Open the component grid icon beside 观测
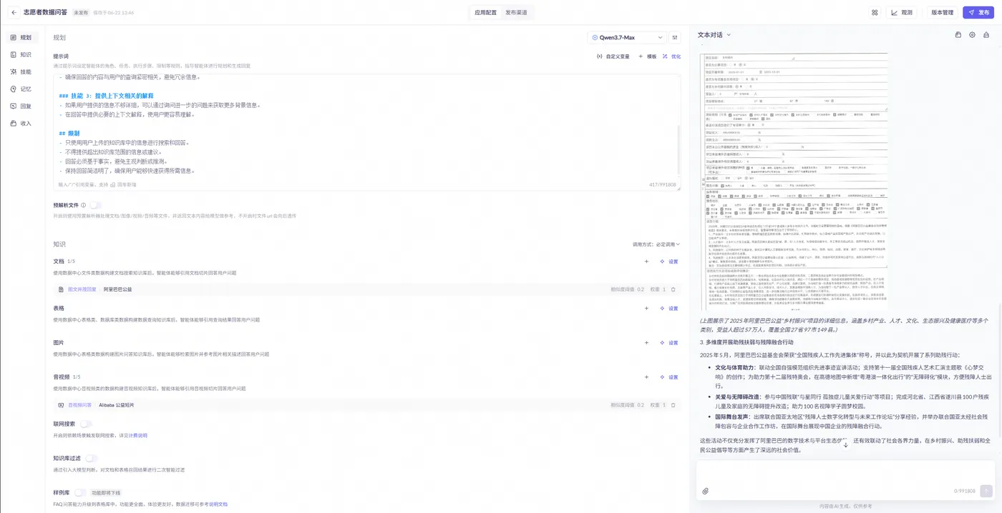This screenshot has height=513, width=1002. [x=875, y=13]
